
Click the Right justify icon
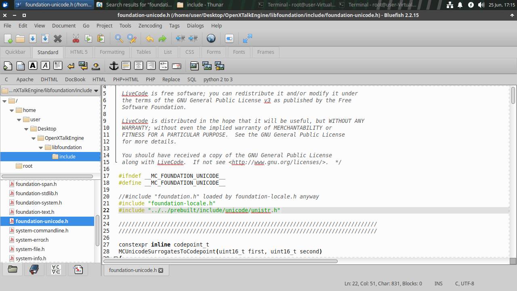point(151,65)
